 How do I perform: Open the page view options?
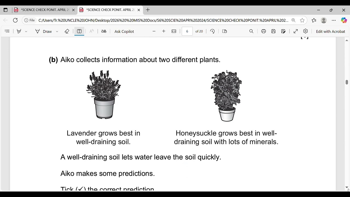pyautogui.click(x=224, y=31)
